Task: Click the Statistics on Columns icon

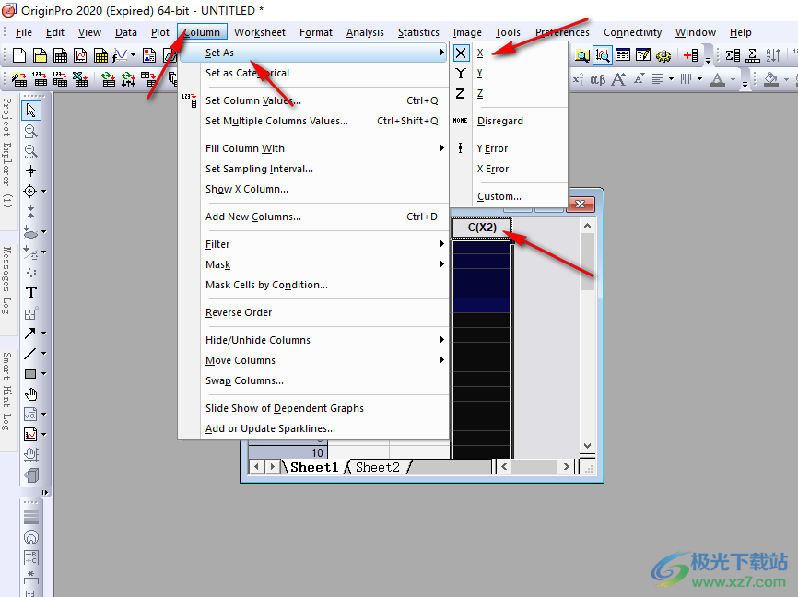Action: [x=733, y=55]
